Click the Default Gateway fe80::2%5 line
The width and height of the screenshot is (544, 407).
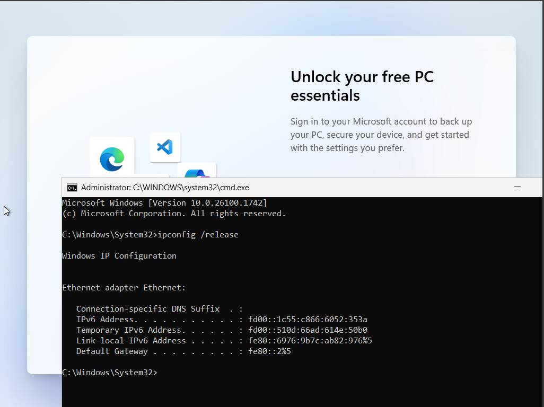(183, 351)
